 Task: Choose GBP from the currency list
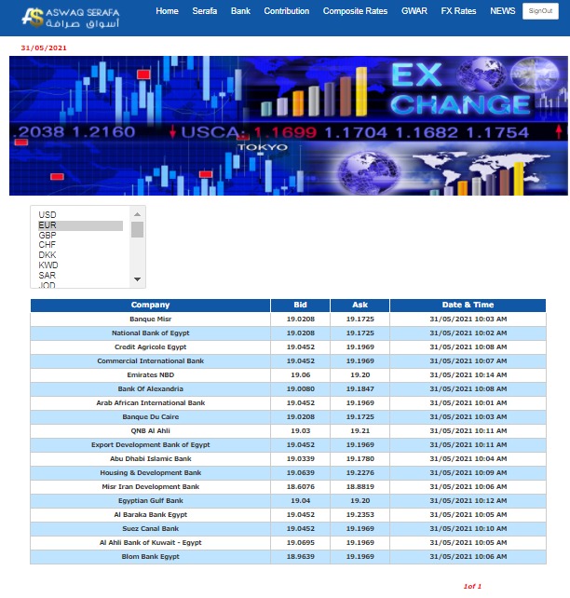point(80,236)
